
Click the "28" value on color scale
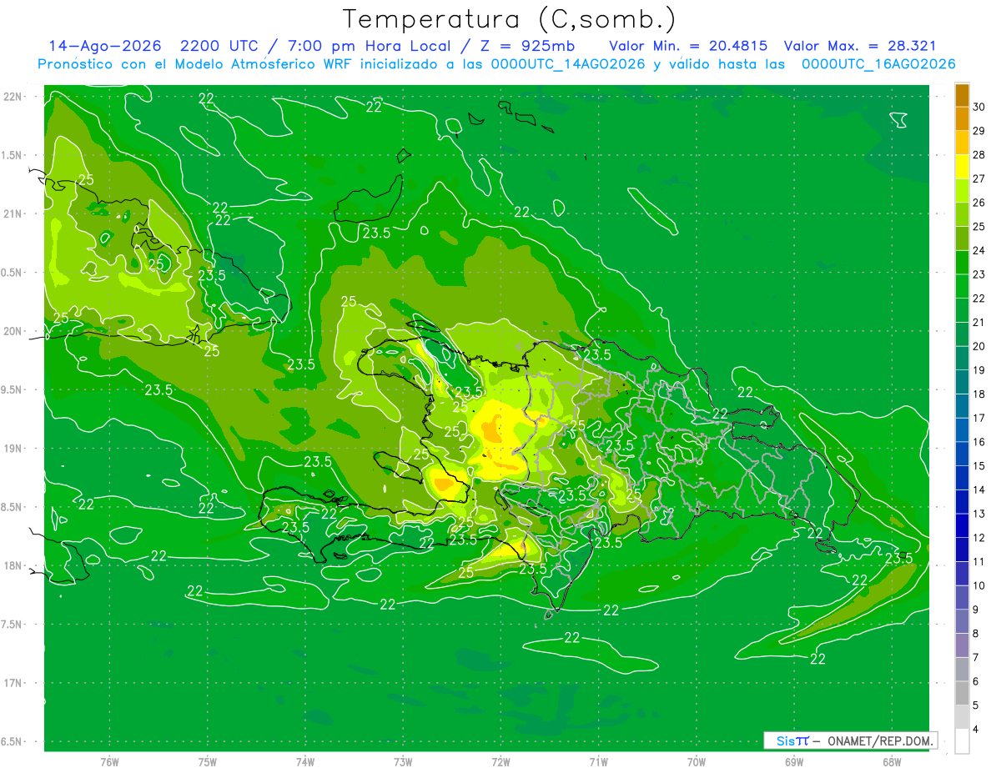pos(979,154)
